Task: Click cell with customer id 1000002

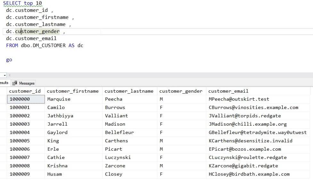Action: [26, 116]
